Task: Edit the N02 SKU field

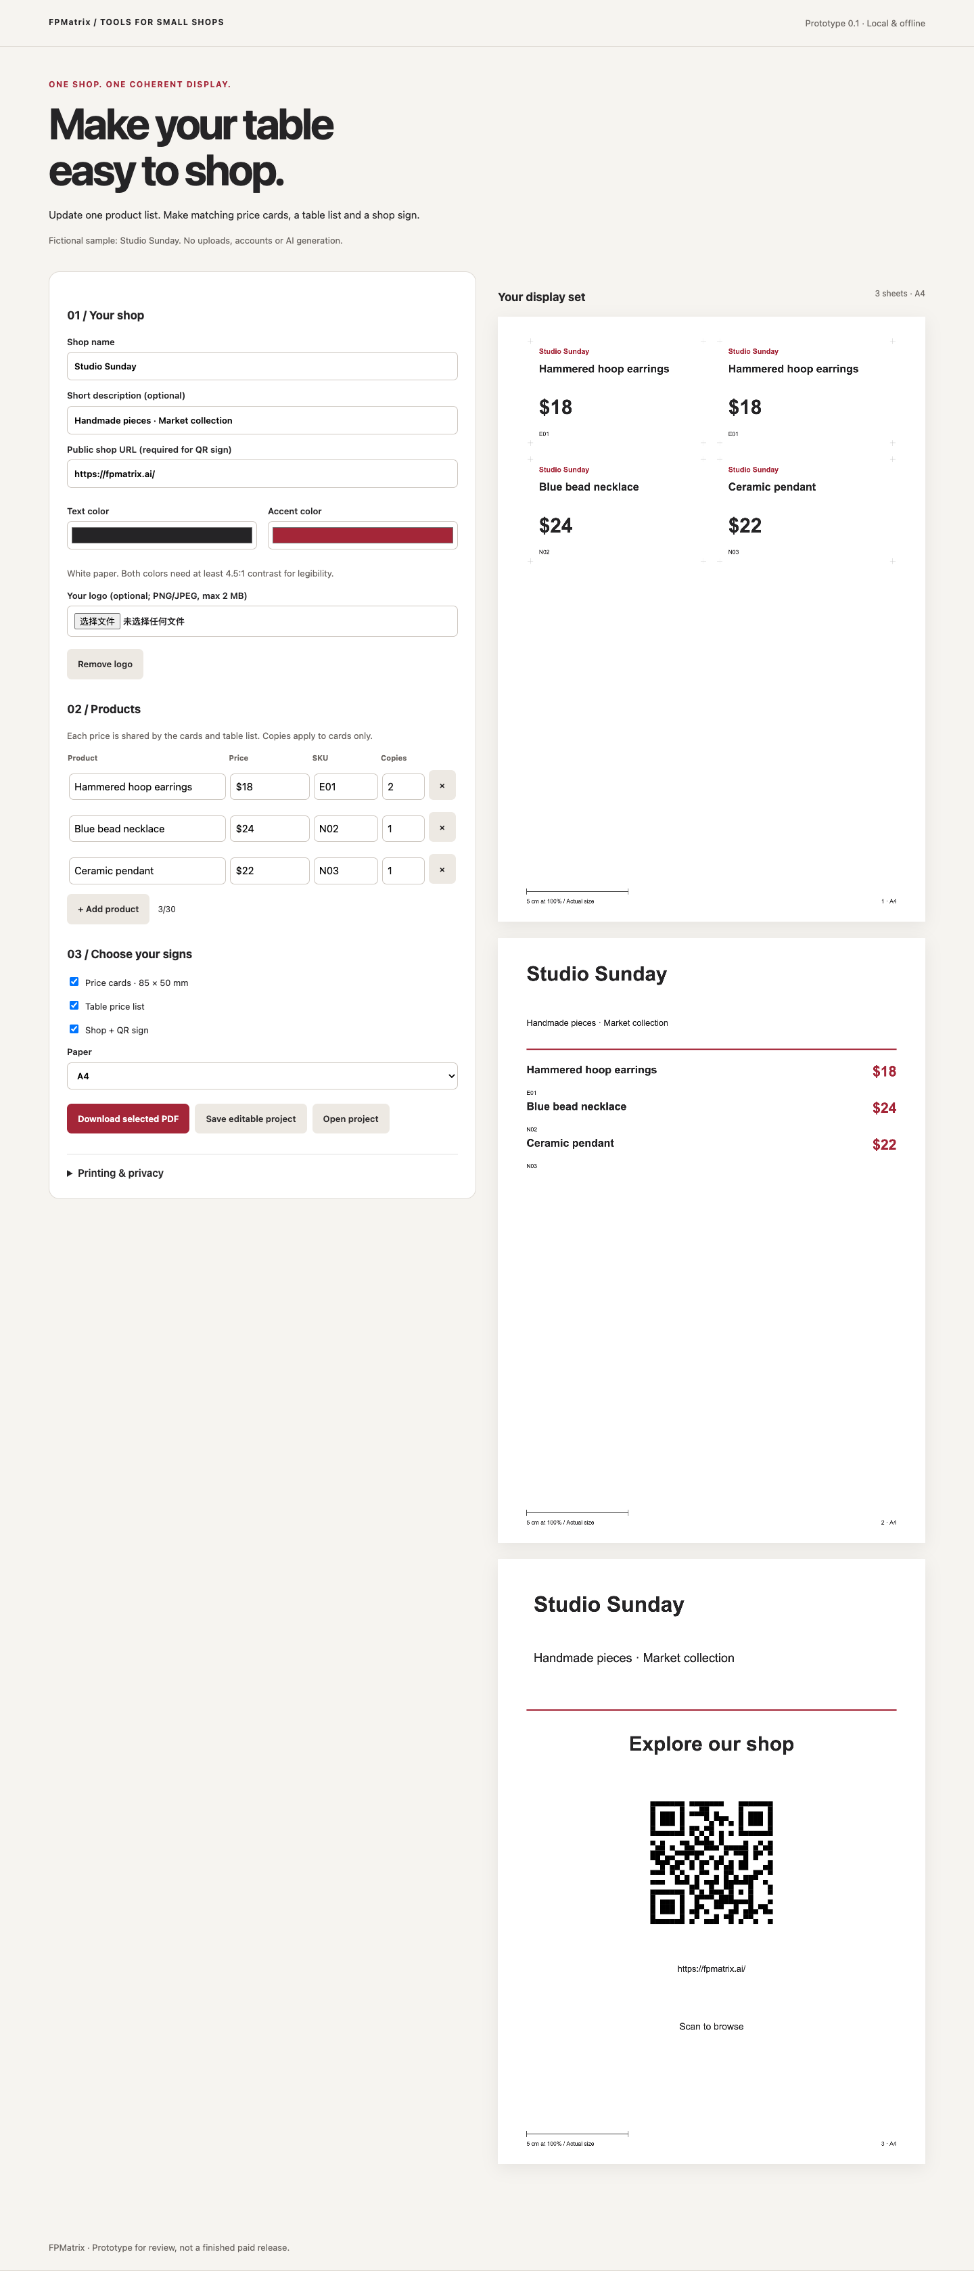Action: (346, 829)
